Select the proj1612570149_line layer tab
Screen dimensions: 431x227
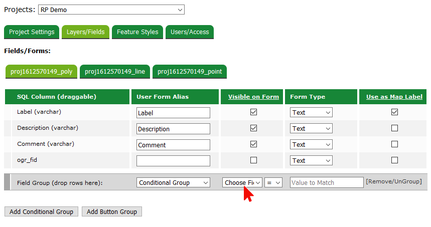click(115, 72)
